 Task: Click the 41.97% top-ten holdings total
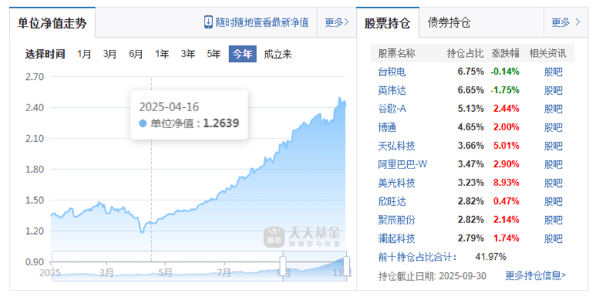[491, 257]
